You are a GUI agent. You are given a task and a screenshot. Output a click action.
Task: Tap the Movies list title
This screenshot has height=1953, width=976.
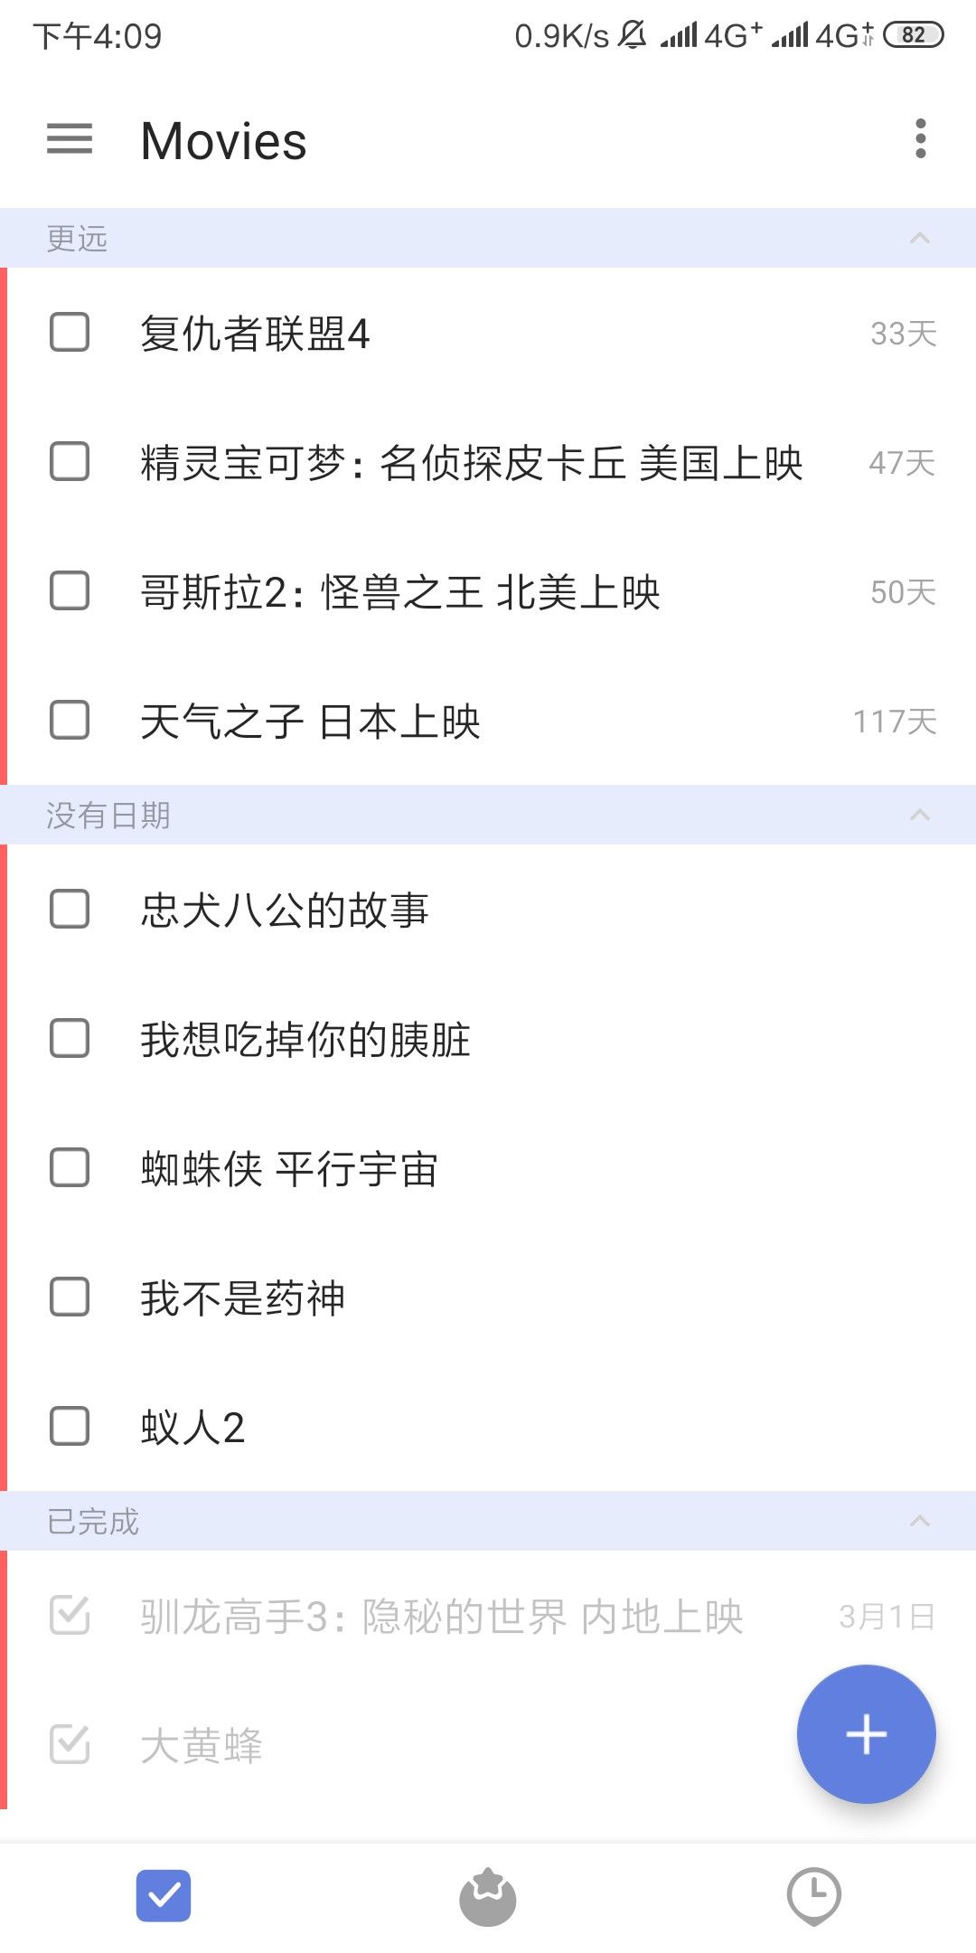click(x=224, y=141)
